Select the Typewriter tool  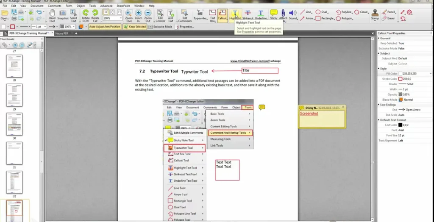(200, 15)
